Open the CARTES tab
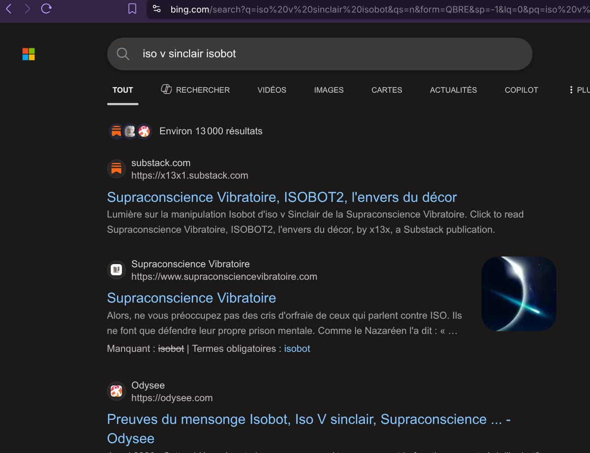 click(386, 90)
